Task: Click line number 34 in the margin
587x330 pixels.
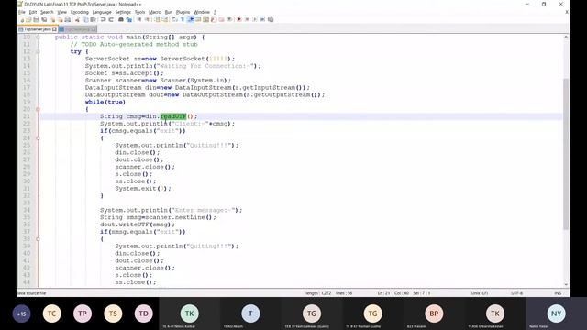Action: [x=27, y=210]
